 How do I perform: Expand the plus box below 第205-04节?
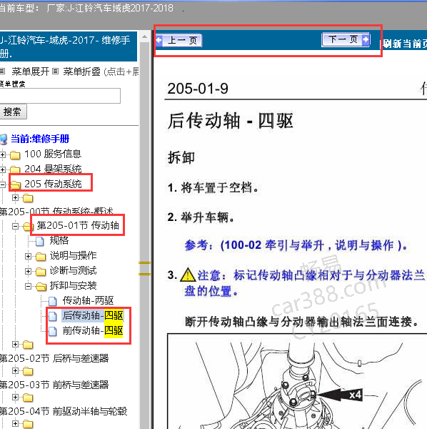coord(15,423)
